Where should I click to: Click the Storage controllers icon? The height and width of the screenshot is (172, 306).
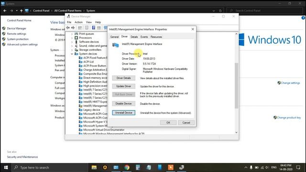76,50
